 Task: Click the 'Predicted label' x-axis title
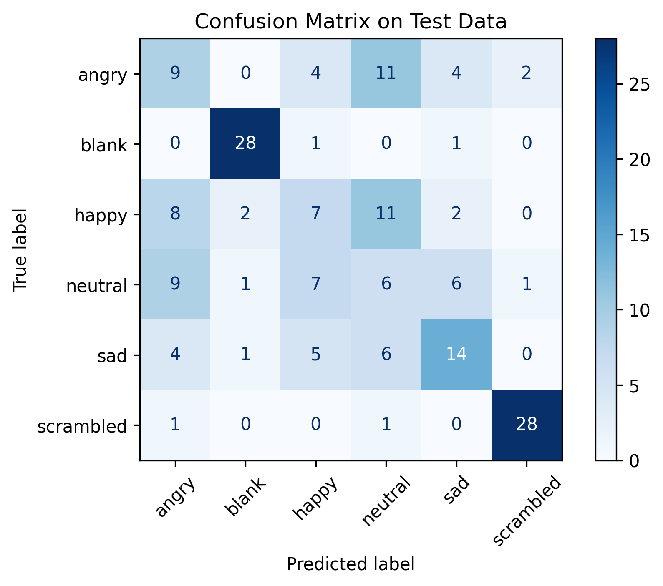tap(350, 564)
